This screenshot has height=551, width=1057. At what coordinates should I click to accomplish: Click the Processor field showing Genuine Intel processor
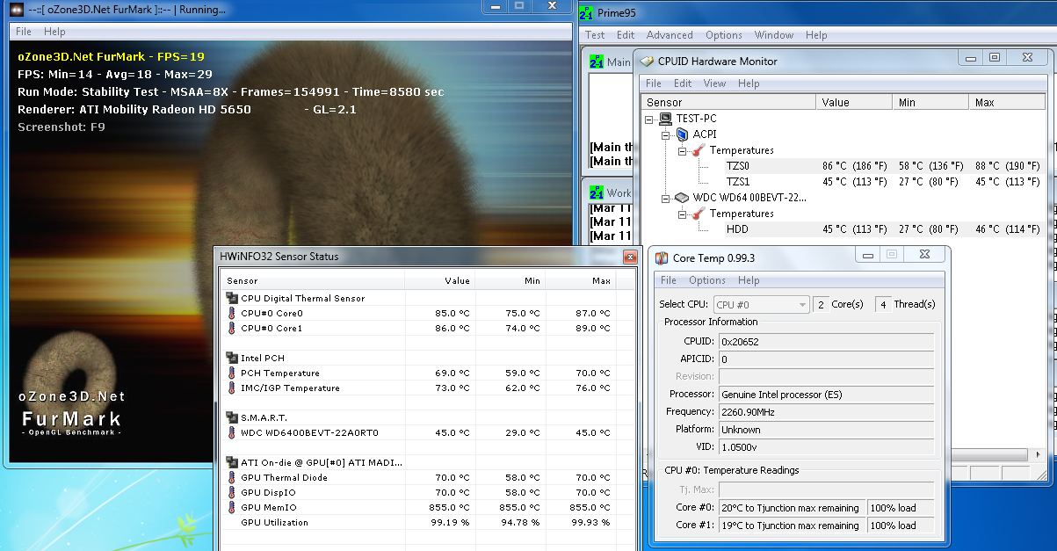pos(826,395)
